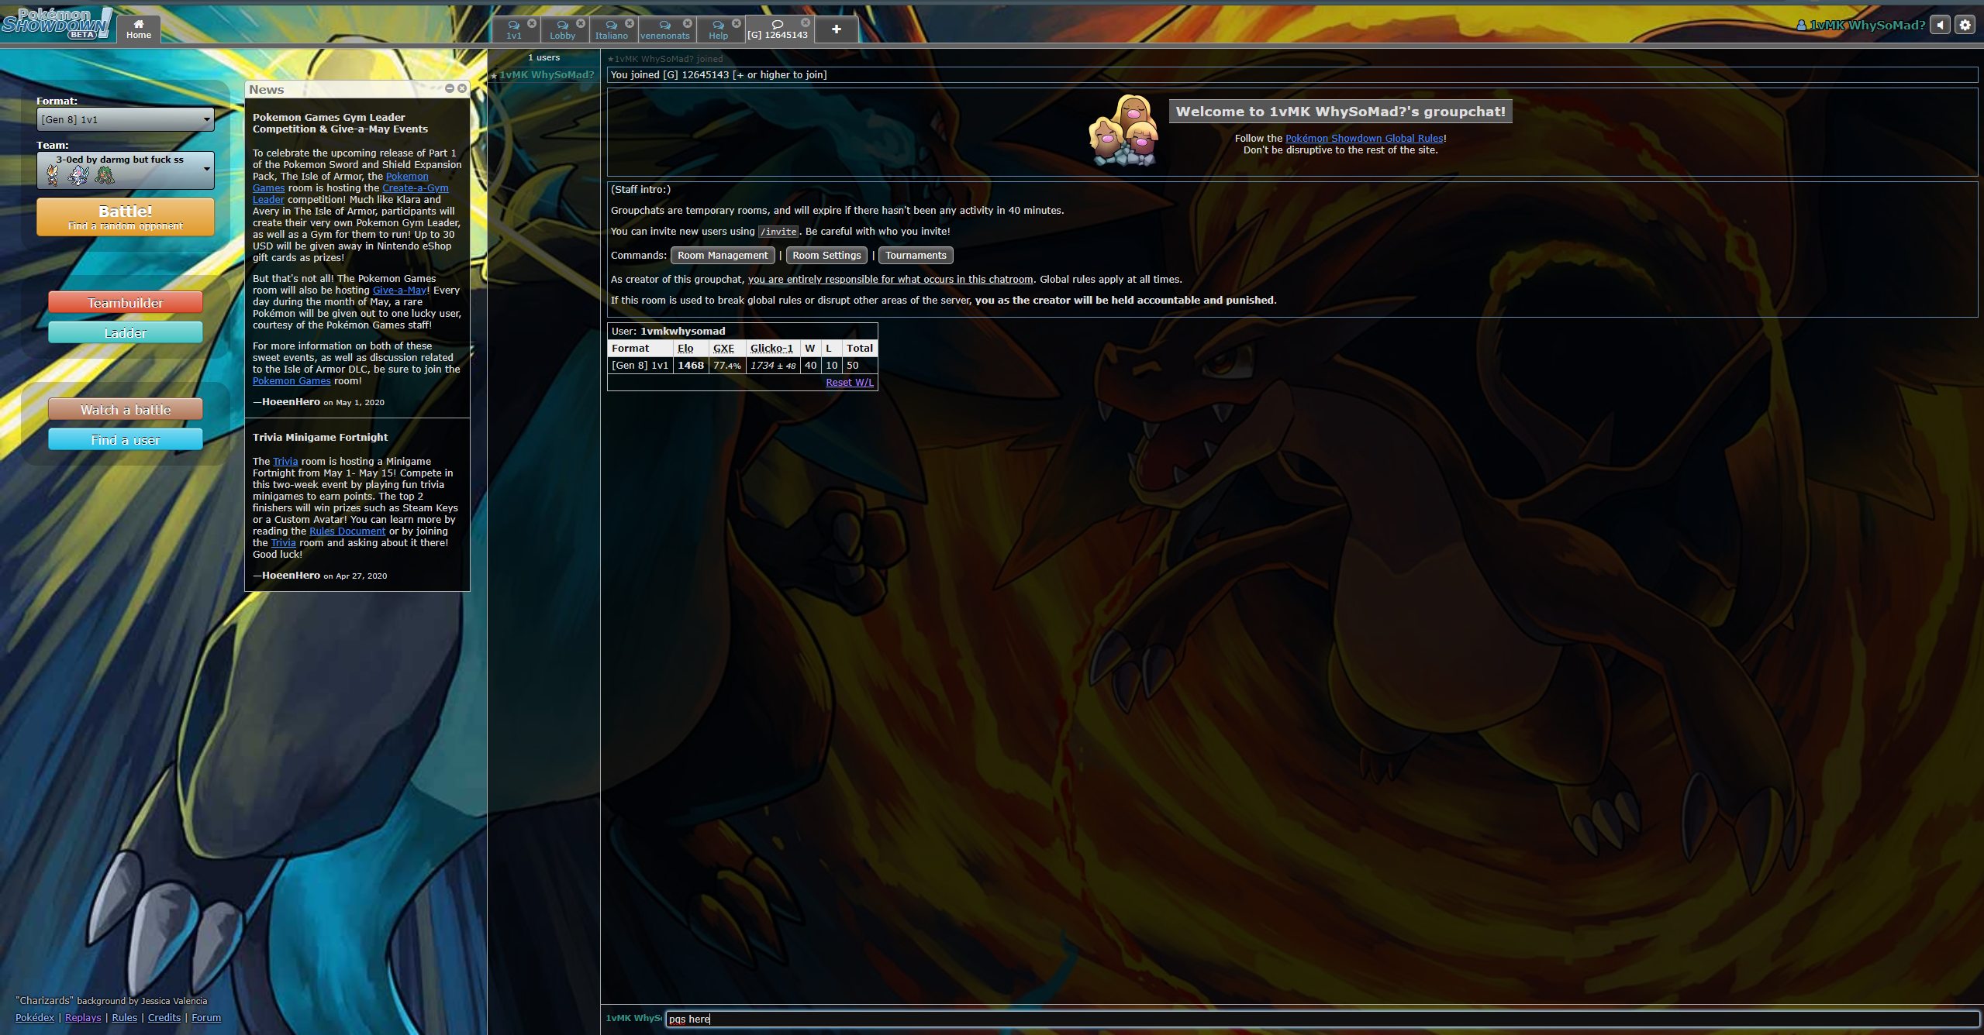
Task: Open the Format dropdown showing Gen 8 1v1
Action: [x=125, y=119]
